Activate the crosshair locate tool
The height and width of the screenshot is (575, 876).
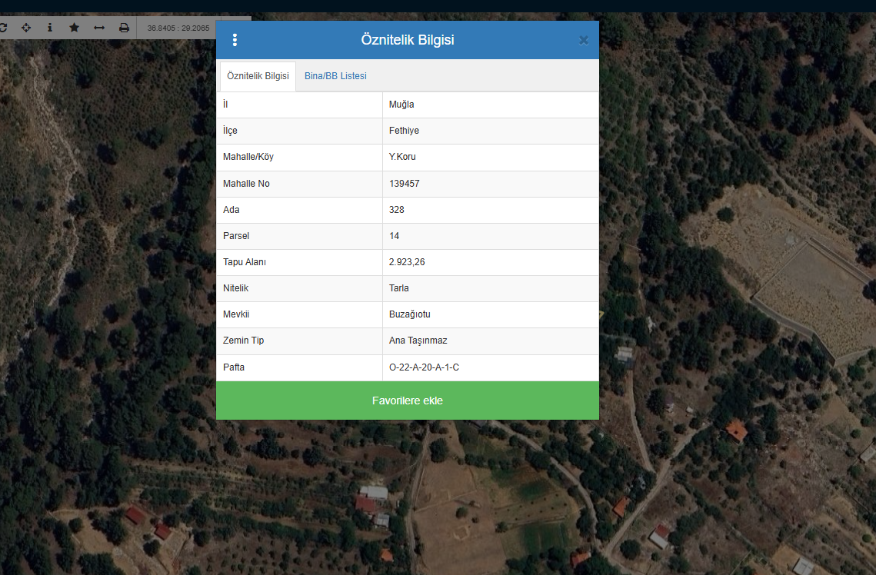click(x=26, y=28)
